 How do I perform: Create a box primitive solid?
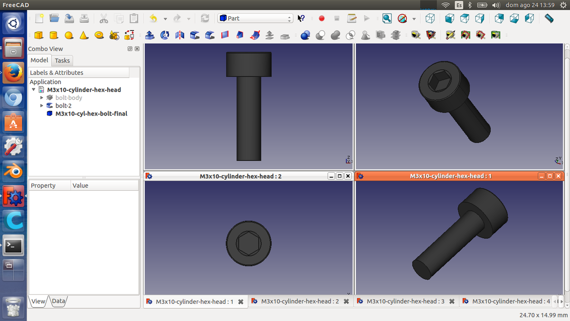coord(39,35)
